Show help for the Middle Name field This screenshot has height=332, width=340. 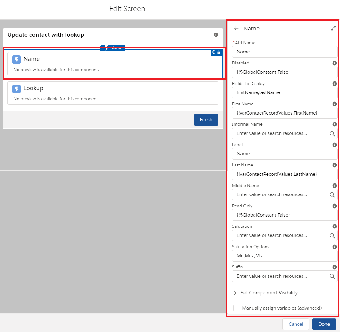pos(335,186)
